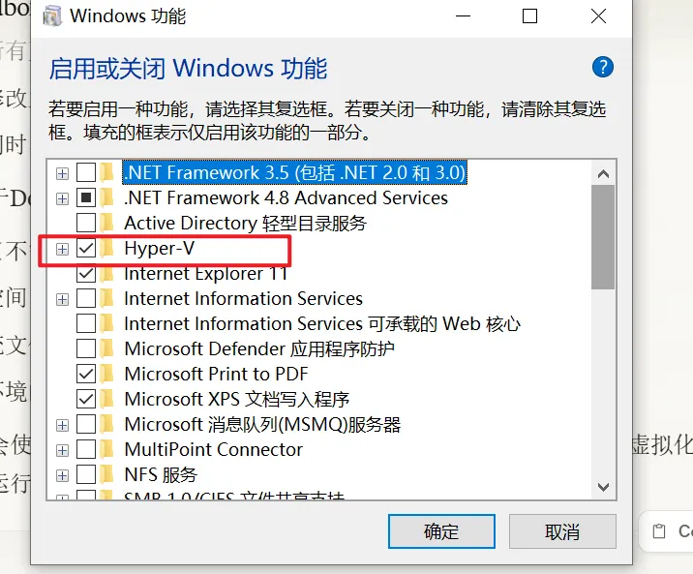Image resolution: width=693 pixels, height=574 pixels.
Task: Click the folder icon beside MultiPoint Connector
Action: pyautogui.click(x=108, y=450)
